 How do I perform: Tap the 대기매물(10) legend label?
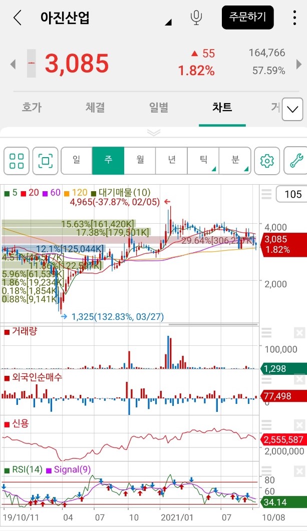(x=121, y=193)
